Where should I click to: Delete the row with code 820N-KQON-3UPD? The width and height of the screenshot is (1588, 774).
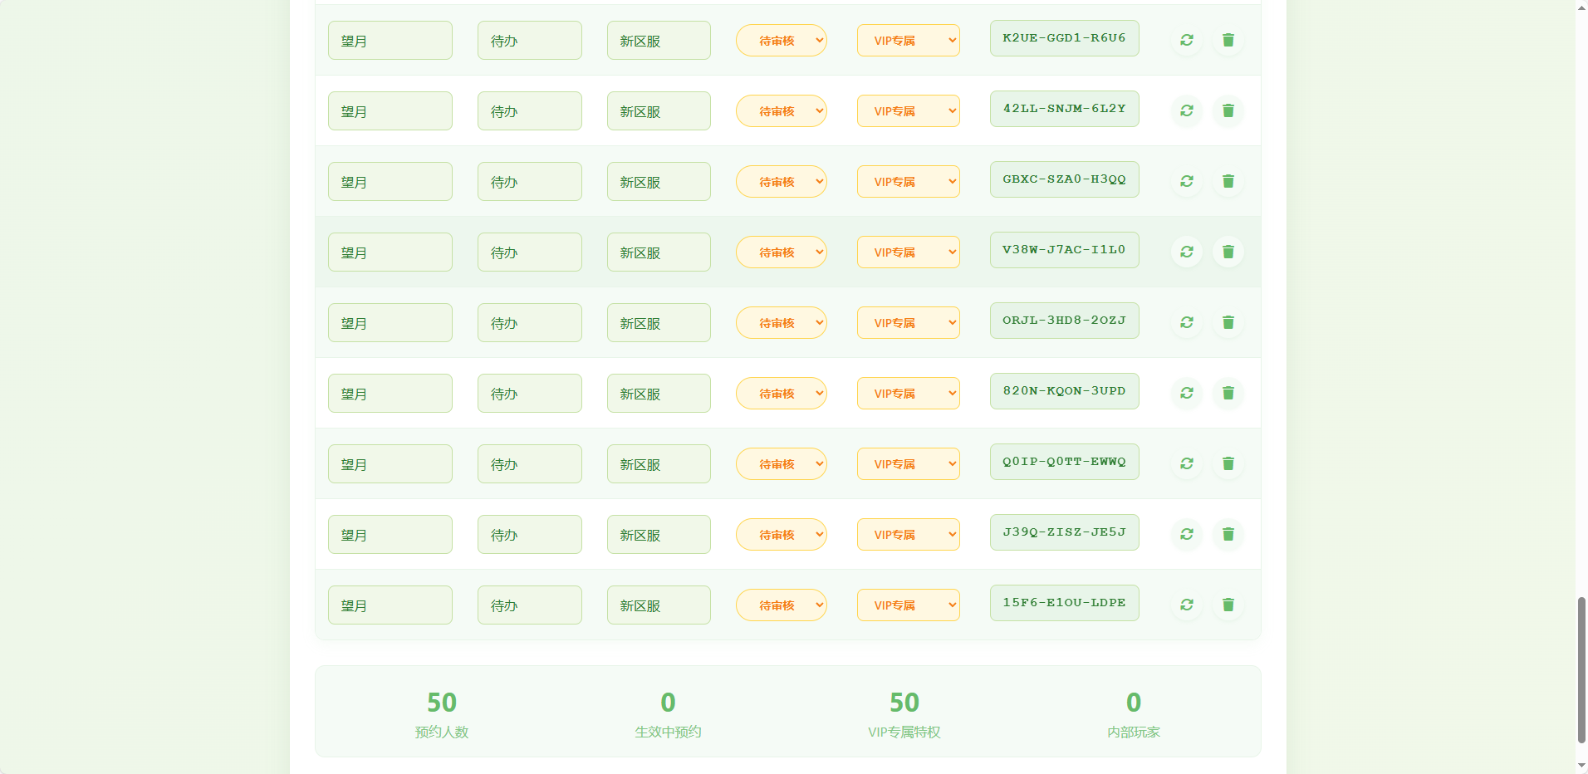click(1228, 393)
